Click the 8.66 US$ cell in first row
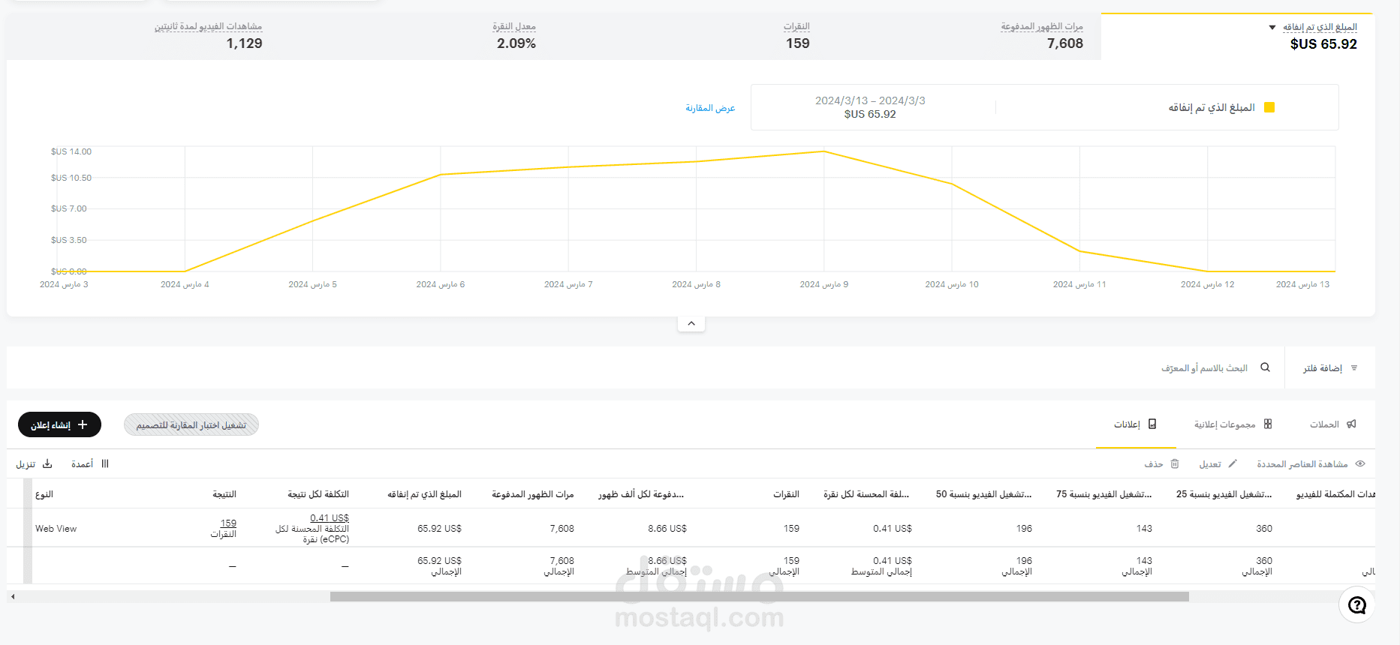The width and height of the screenshot is (1400, 645). (x=667, y=529)
